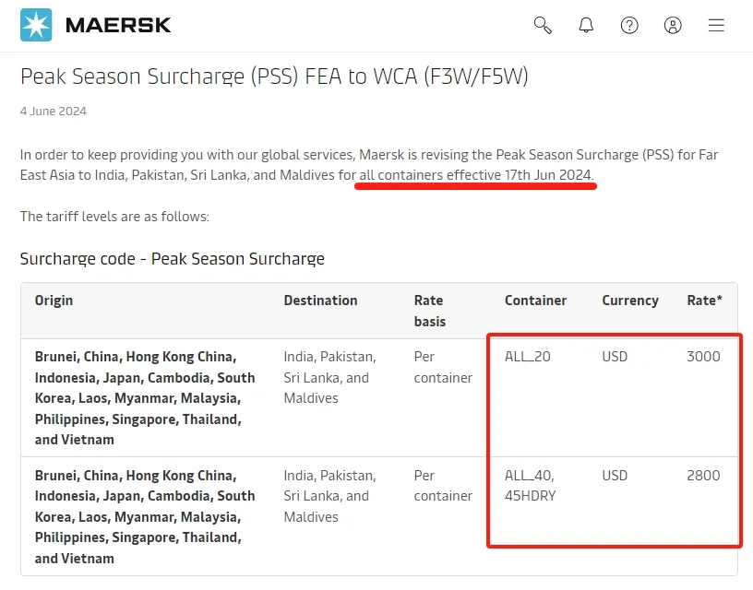This screenshot has height=590, width=753.
Task: Click the Maersk star logo
Action: tap(36, 25)
